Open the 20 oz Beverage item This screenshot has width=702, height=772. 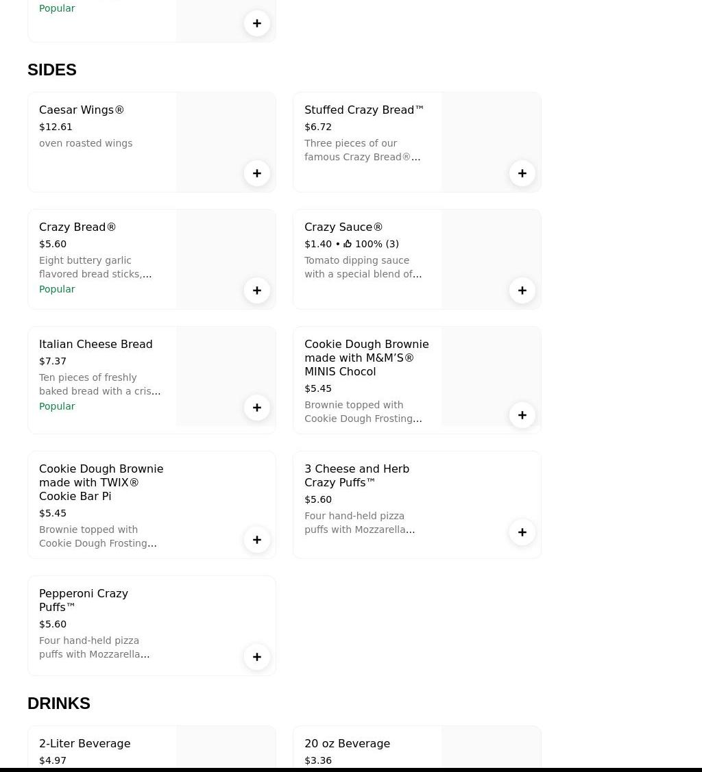point(347,744)
